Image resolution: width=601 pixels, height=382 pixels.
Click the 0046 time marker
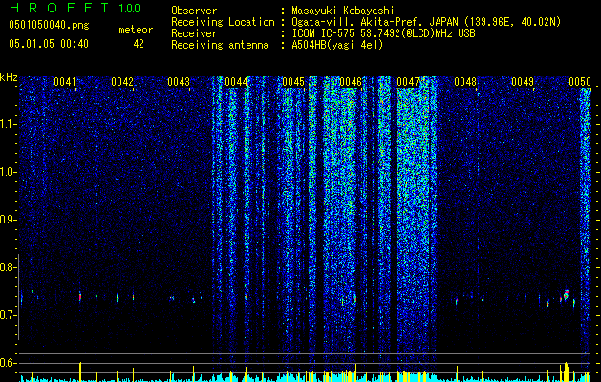tap(351, 82)
